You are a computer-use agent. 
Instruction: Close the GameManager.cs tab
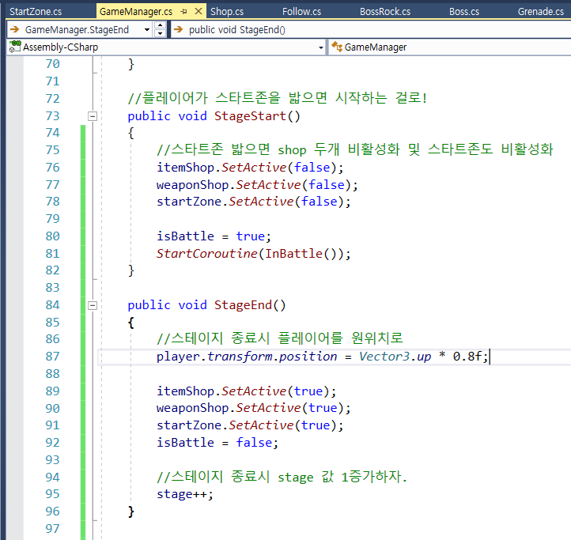pos(199,11)
